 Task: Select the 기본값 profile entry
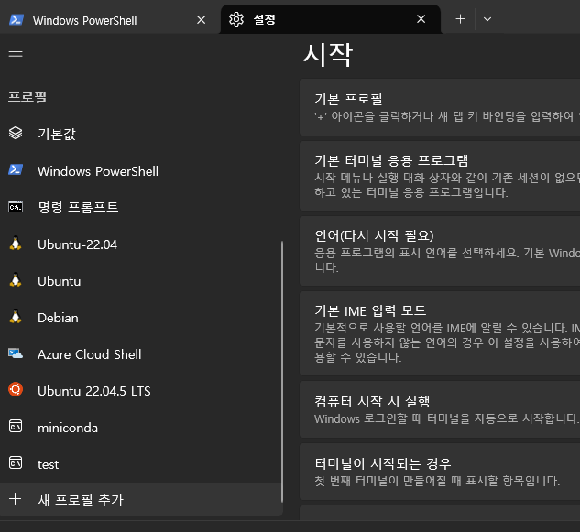pyautogui.click(x=140, y=134)
